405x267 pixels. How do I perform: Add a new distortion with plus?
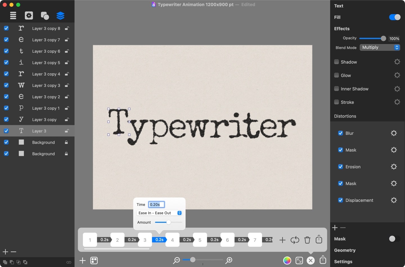pos(335,228)
